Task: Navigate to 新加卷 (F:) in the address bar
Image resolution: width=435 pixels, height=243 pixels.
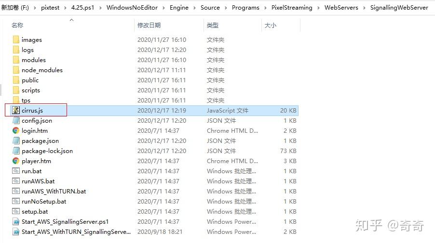Action: [x=15, y=8]
